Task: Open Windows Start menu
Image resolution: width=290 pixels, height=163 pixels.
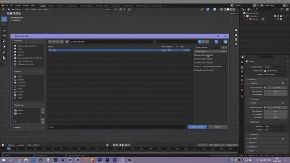Action: [4, 160]
